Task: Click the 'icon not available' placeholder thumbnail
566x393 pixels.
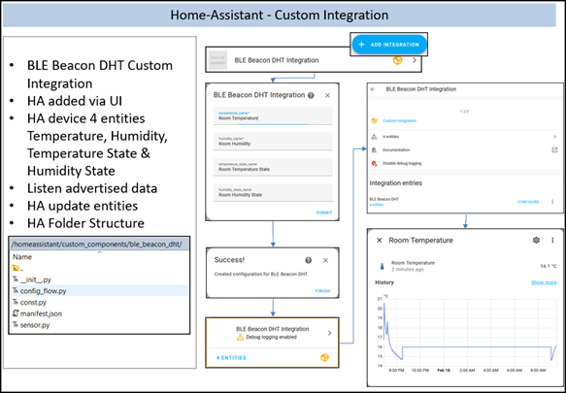Action: click(x=217, y=60)
